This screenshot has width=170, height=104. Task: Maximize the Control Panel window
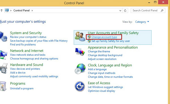coord(155,2)
